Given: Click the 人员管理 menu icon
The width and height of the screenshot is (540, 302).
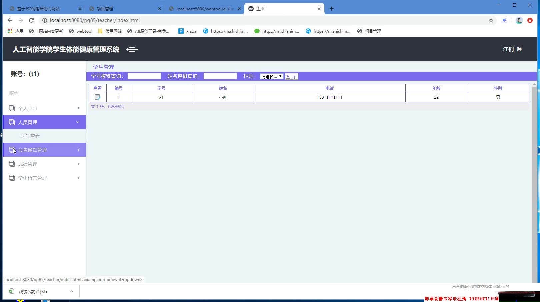Looking at the screenshot, I should pyautogui.click(x=12, y=122).
